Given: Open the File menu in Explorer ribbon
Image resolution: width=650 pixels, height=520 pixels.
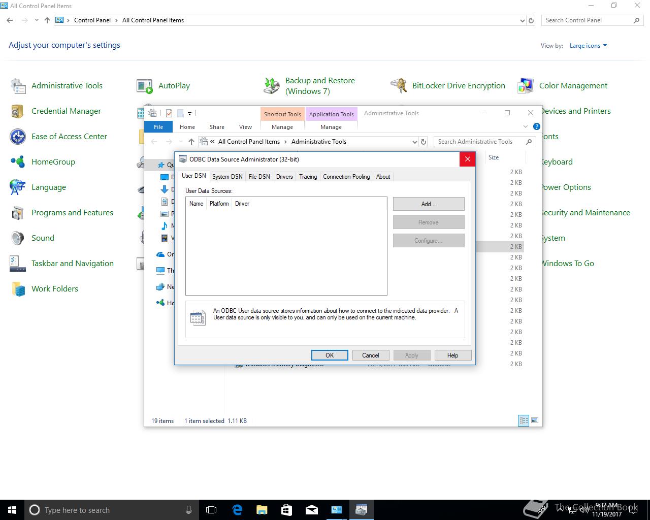Looking at the screenshot, I should (x=158, y=127).
